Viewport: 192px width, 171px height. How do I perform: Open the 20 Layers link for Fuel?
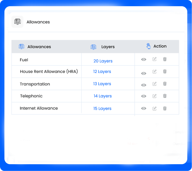click(103, 61)
